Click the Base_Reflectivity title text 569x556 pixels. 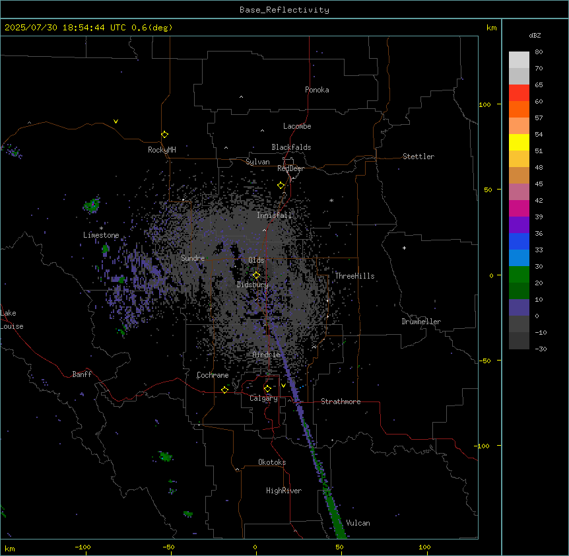pyautogui.click(x=284, y=10)
